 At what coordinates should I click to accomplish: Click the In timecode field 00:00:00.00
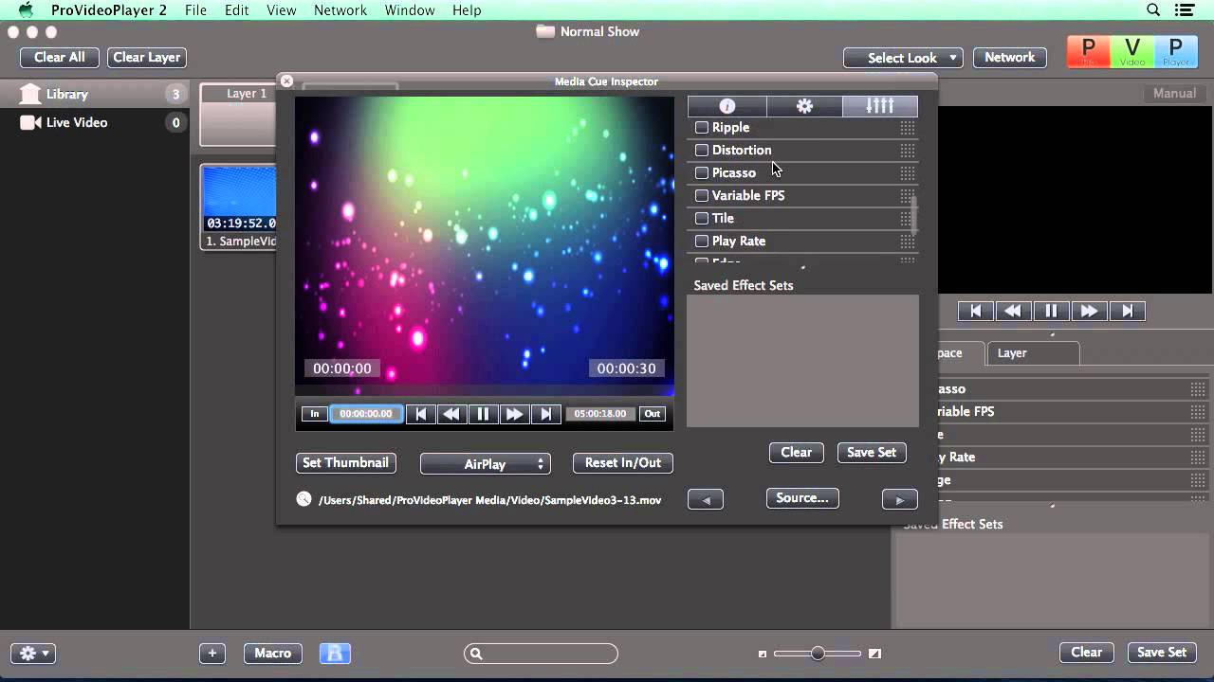tap(366, 414)
